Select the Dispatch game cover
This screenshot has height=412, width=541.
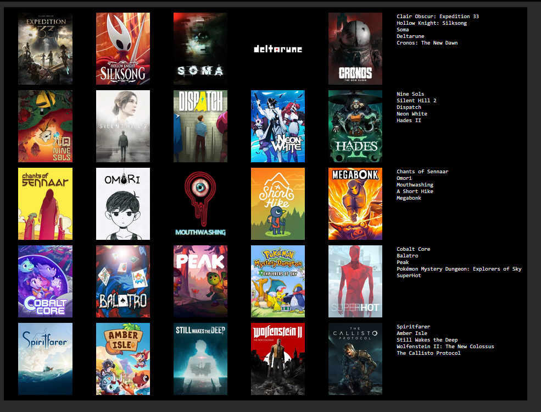point(200,127)
